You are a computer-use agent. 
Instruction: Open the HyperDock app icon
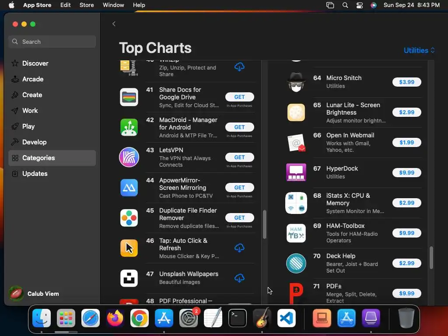click(x=296, y=172)
